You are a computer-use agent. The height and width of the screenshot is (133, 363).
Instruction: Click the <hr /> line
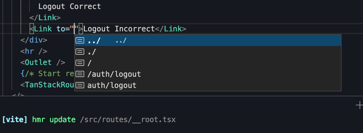click(x=34, y=51)
